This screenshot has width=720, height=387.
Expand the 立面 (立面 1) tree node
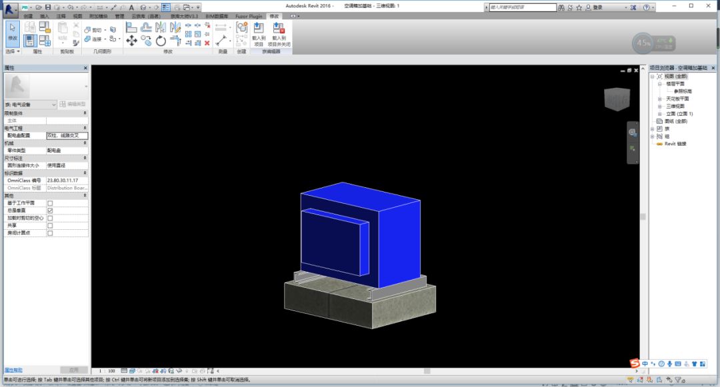660,114
